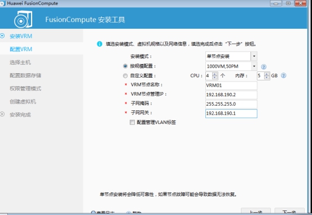312x215 pixels.
Task: Click the 配置管理VLAN标签 label text
Action: [156, 122]
